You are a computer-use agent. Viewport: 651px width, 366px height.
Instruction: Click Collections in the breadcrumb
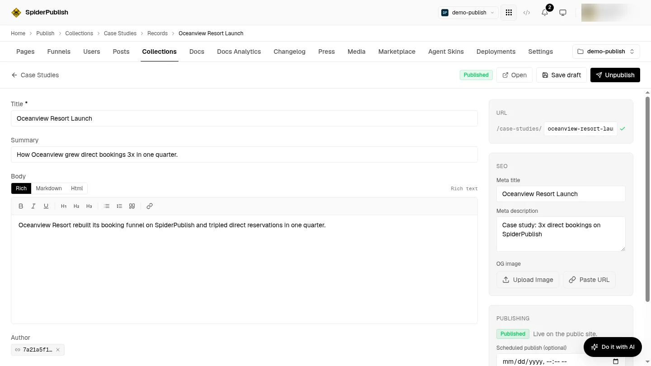pos(79,33)
